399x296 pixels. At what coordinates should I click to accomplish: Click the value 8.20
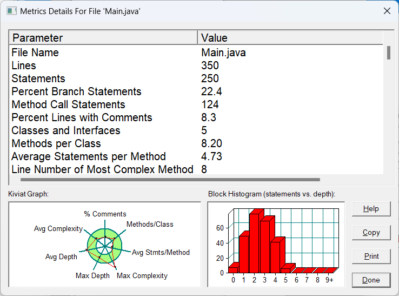click(x=211, y=143)
